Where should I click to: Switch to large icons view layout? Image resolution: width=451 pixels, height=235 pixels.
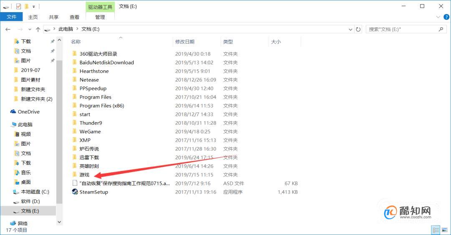point(444,230)
